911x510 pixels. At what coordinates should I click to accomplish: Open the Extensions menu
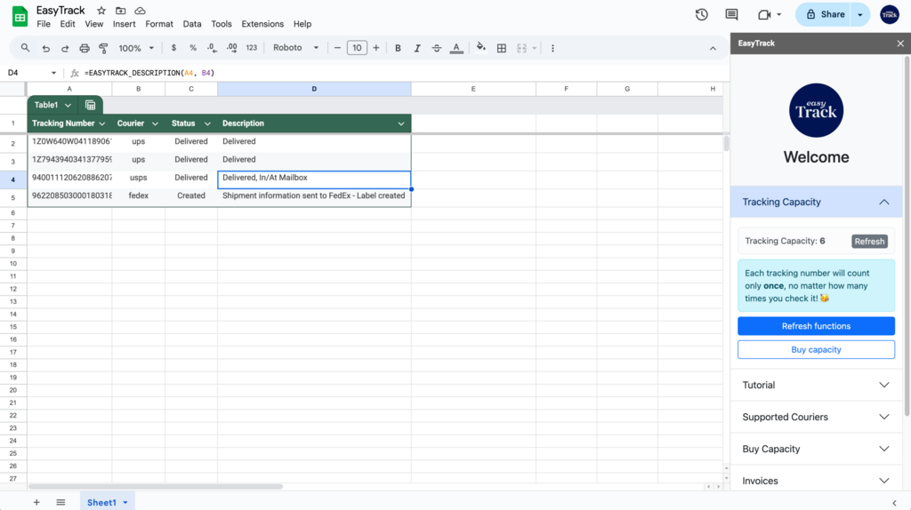[262, 24]
